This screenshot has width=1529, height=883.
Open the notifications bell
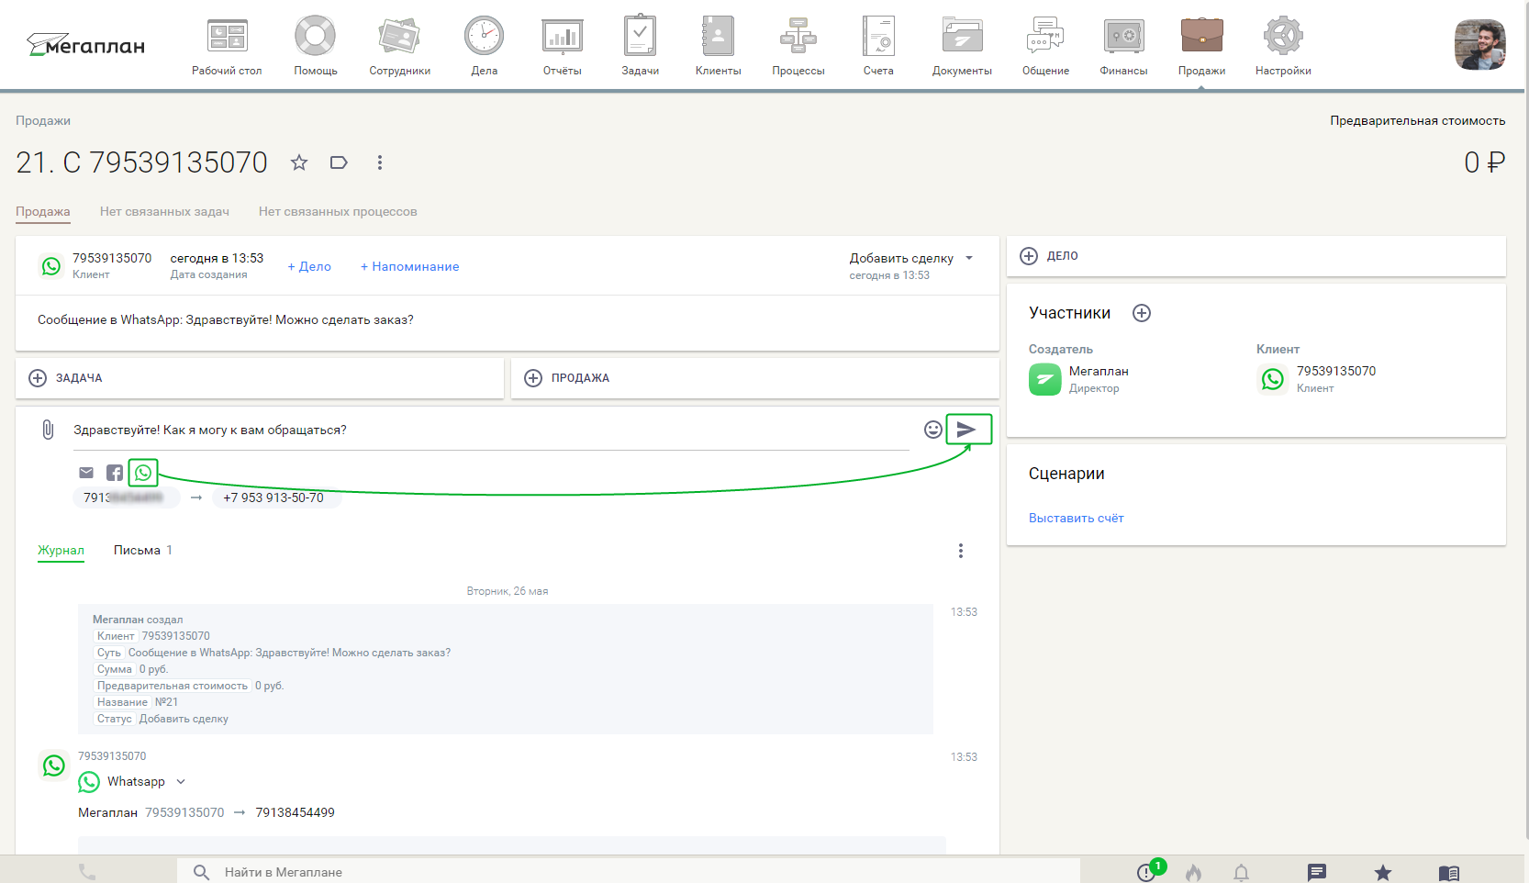[x=1241, y=872]
